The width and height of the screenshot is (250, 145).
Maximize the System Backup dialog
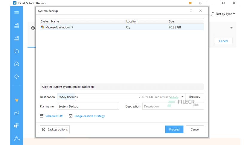pos(191,11)
